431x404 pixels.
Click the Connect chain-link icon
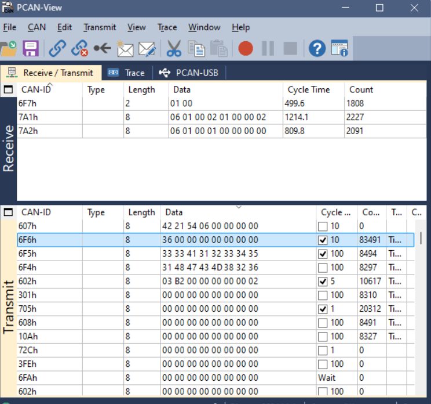pos(57,48)
